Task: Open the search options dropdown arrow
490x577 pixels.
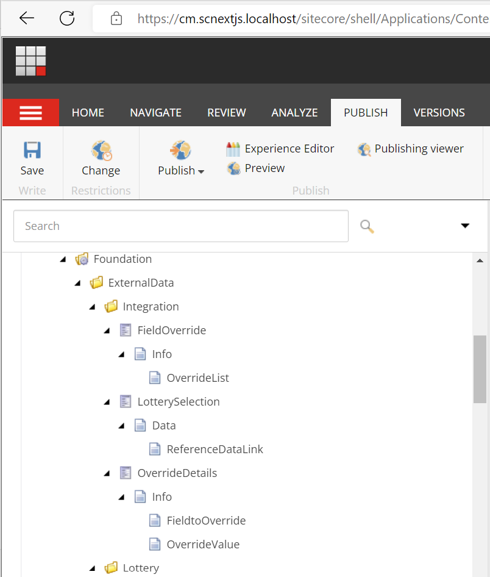Action: click(465, 226)
